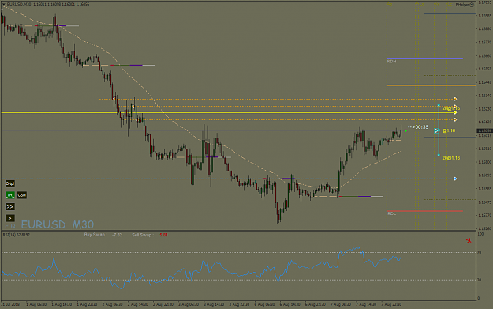Screen dimensions: 493x309
Task: Click the teal square entry marker beside @1.16
Action: click(436, 130)
